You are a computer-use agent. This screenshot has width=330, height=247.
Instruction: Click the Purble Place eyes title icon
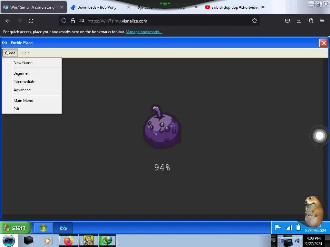click(x=5, y=43)
